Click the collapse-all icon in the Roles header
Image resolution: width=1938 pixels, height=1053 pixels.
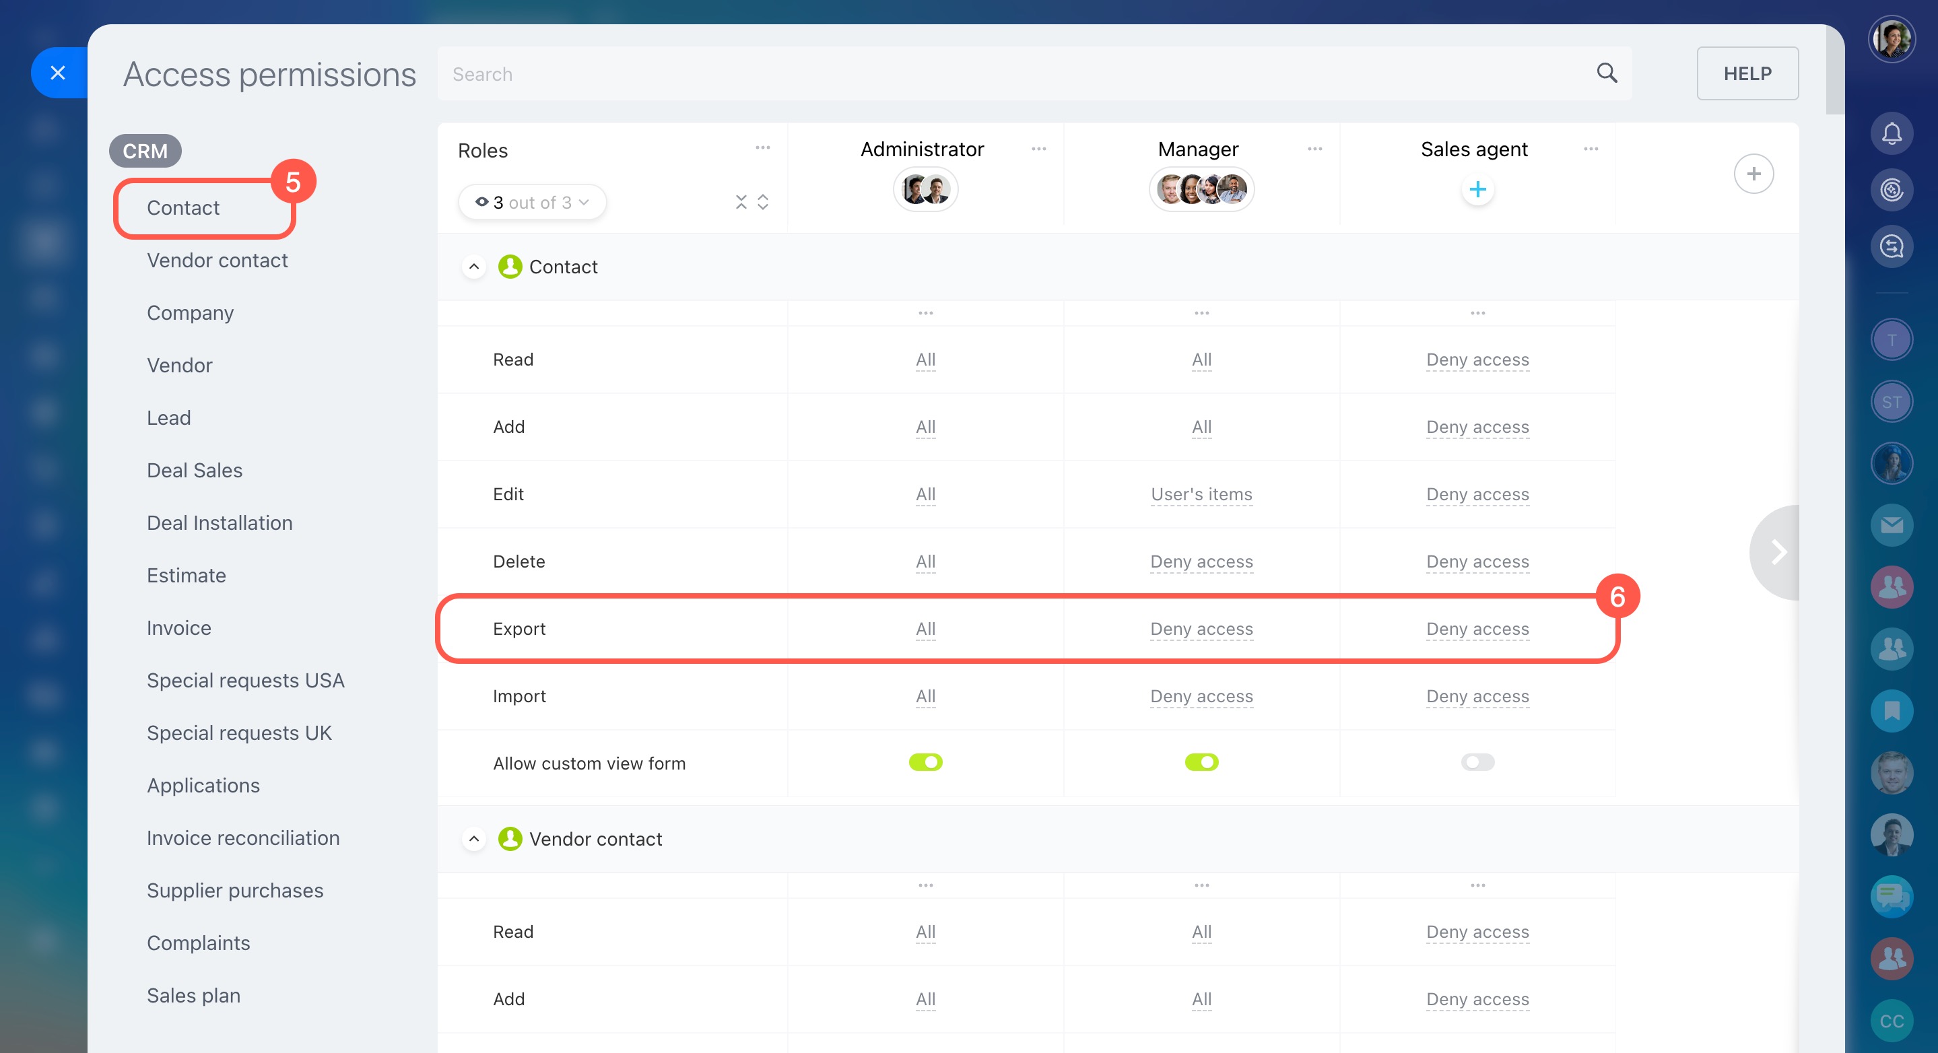(741, 201)
